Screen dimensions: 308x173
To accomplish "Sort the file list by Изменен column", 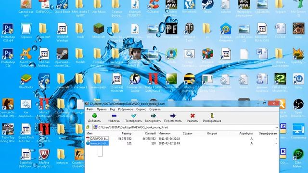I will coord(165,134).
